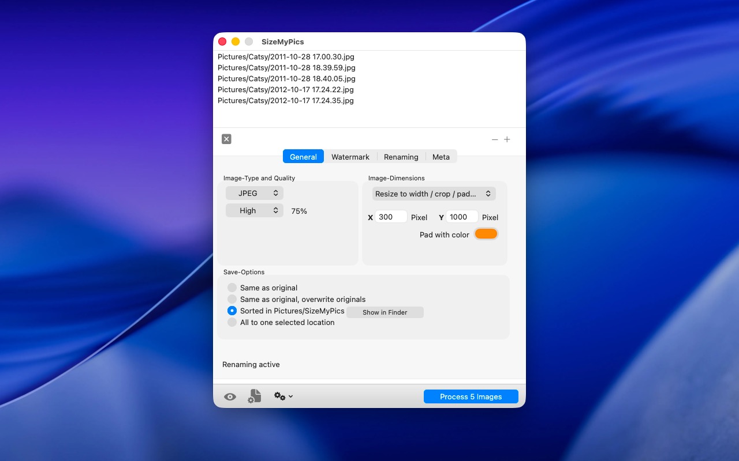Click the minus icon to remove image

click(495, 139)
